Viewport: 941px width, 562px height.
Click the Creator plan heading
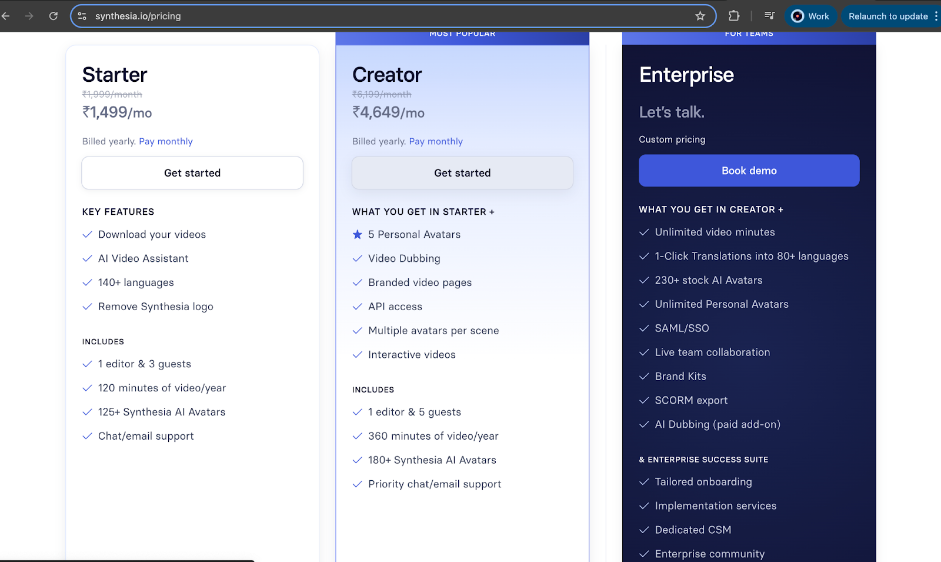[387, 75]
